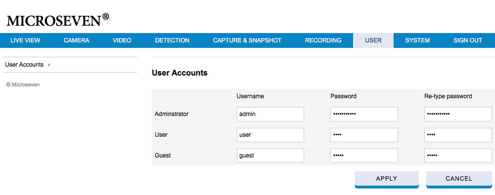This screenshot has width=495, height=195.
Task: Click the Password column header
Action: click(x=344, y=96)
